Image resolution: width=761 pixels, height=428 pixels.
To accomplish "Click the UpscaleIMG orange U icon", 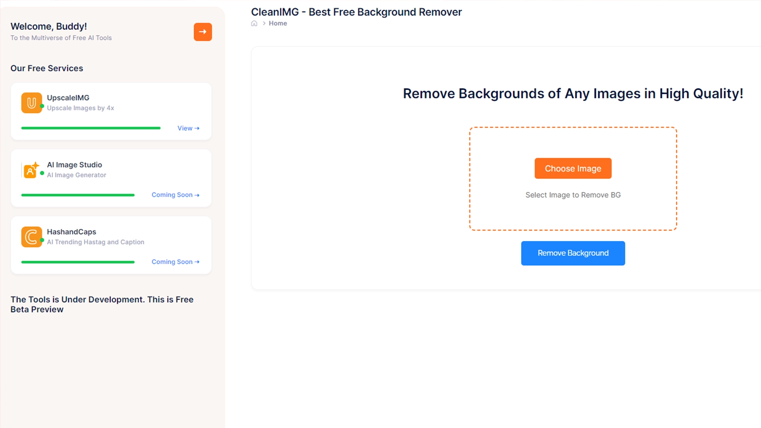I will coord(31,103).
